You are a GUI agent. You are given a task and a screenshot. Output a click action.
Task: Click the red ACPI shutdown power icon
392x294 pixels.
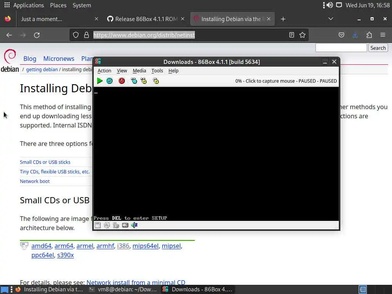coord(122,81)
